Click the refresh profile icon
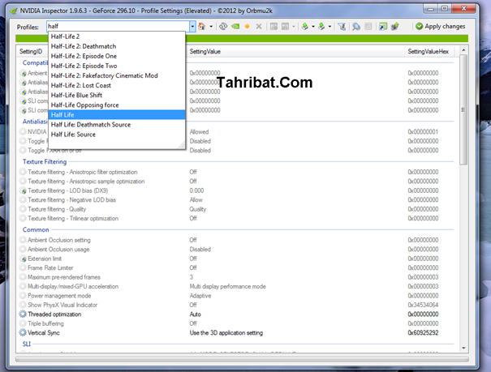Viewport: 491px width, 372px height. click(223, 27)
